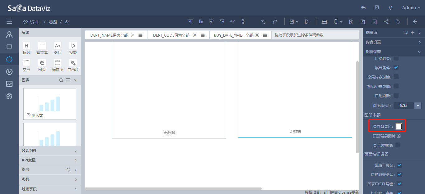Screen dimensions: 425x194
Task: Pick the 页面背景色 color swatch
Action: point(399,126)
